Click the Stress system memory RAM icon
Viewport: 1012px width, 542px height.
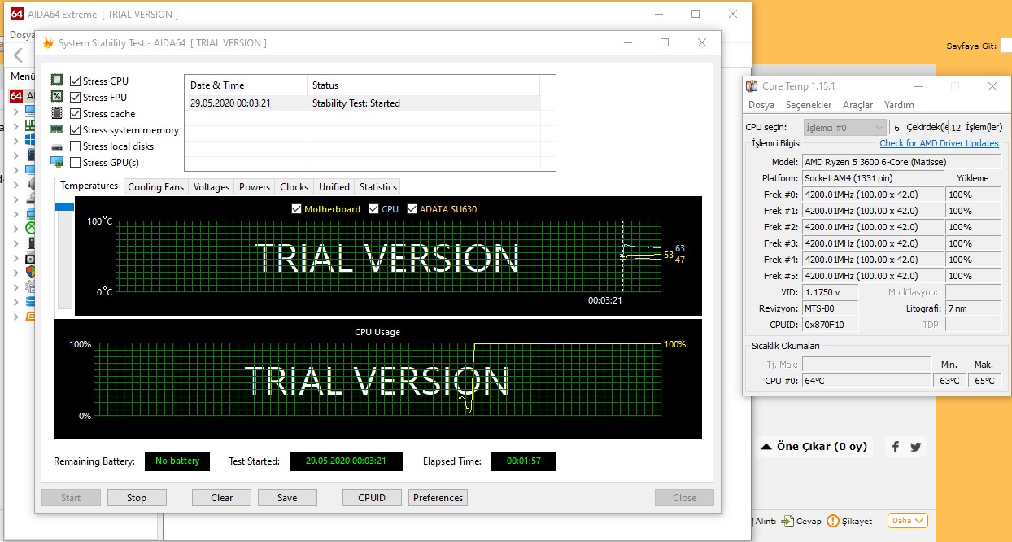[x=57, y=129]
